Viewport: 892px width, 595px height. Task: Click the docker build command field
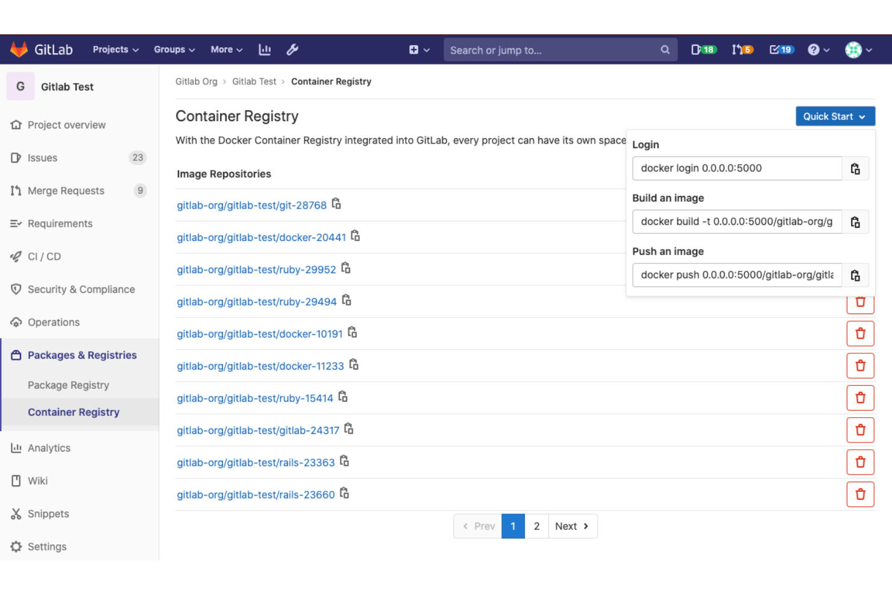pyautogui.click(x=737, y=222)
